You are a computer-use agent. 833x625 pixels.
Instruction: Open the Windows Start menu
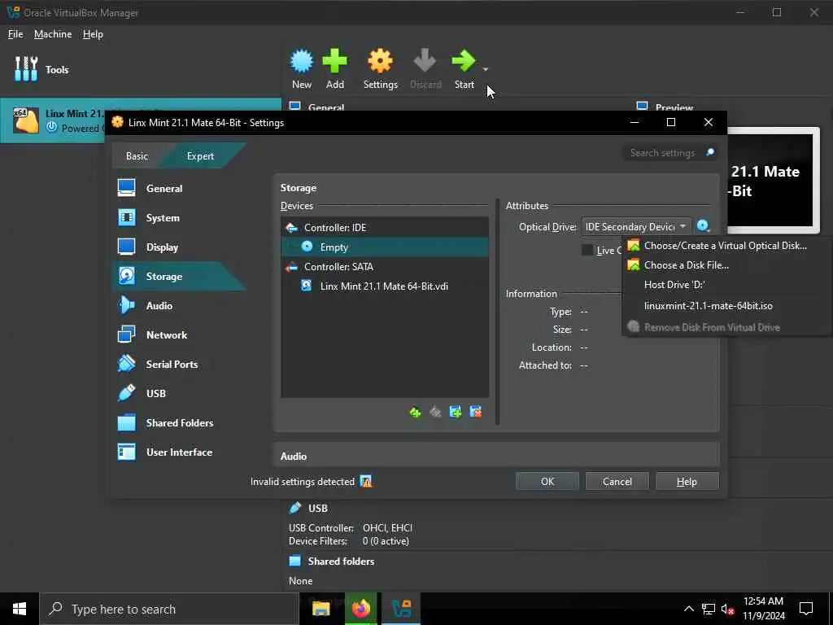click(x=20, y=609)
